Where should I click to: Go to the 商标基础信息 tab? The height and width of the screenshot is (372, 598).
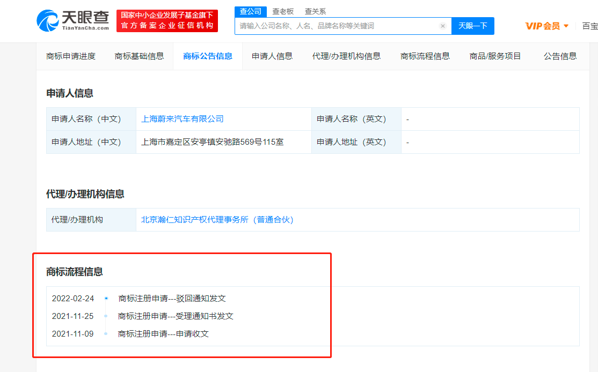(139, 56)
